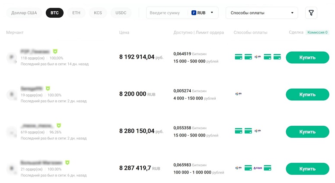
Task: Open the avatar of the 19 ордер(ов) merchant
Action: [x=12, y=94]
